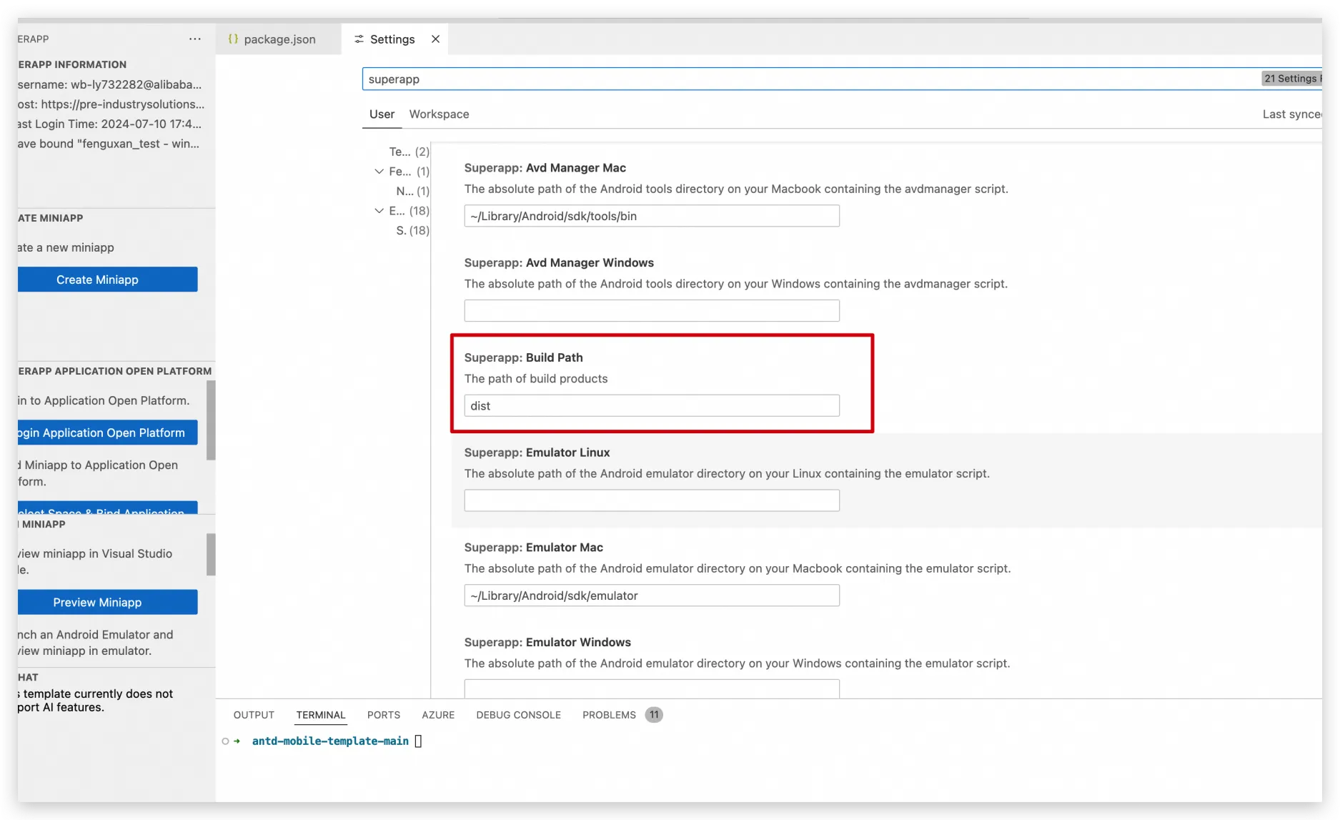This screenshot has height=820, width=1340.
Task: Switch to the User settings tab
Action: point(382,114)
